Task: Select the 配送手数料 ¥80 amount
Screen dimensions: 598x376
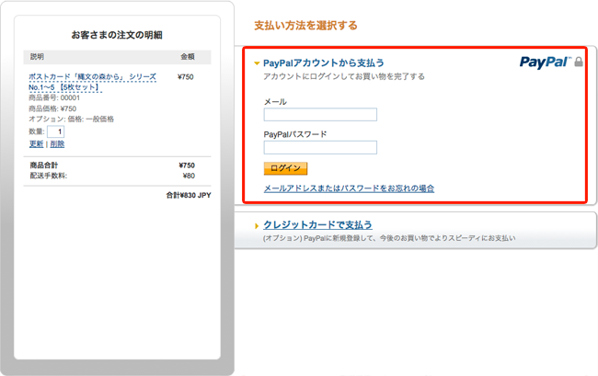Action: [x=189, y=176]
